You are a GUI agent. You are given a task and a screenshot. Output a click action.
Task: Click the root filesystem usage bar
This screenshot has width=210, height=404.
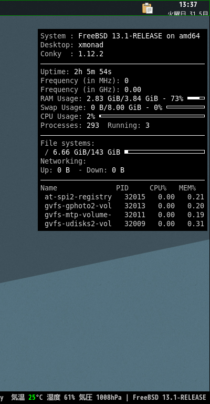click(164, 151)
